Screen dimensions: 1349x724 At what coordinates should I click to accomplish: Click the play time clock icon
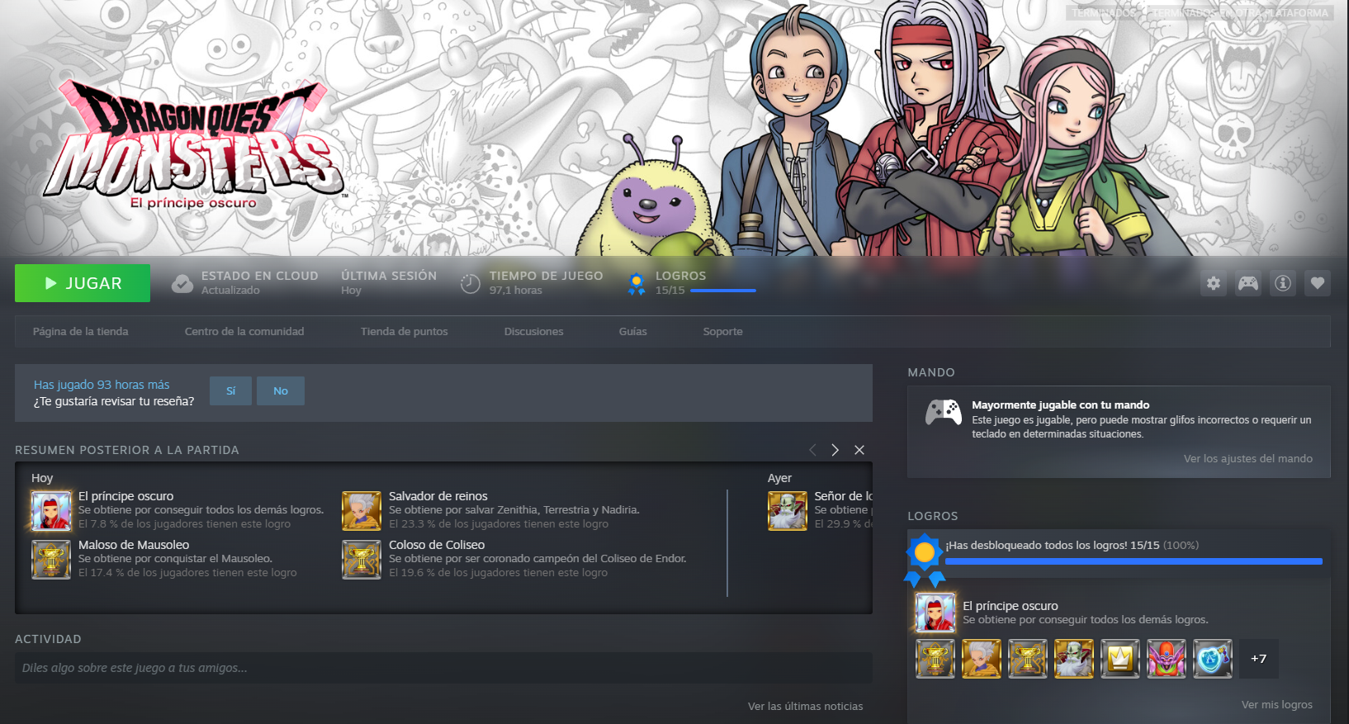tap(470, 283)
